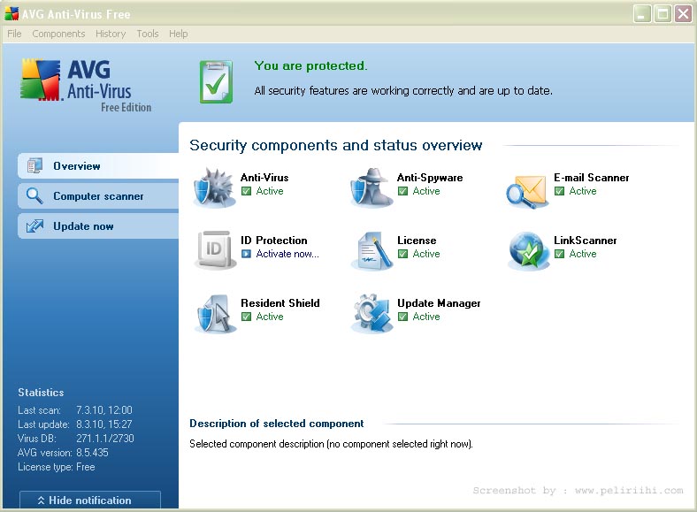The image size is (697, 512).
Task: Click the Update now arrow icon
Action: tap(34, 225)
